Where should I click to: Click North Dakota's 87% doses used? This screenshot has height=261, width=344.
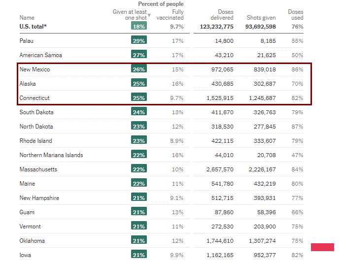pos(298,127)
